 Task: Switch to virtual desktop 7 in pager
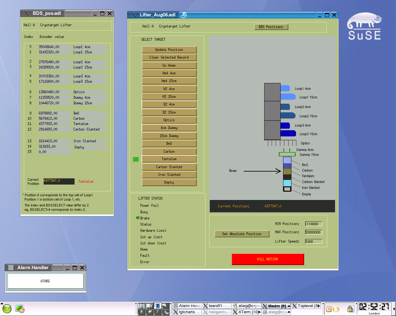157,312
